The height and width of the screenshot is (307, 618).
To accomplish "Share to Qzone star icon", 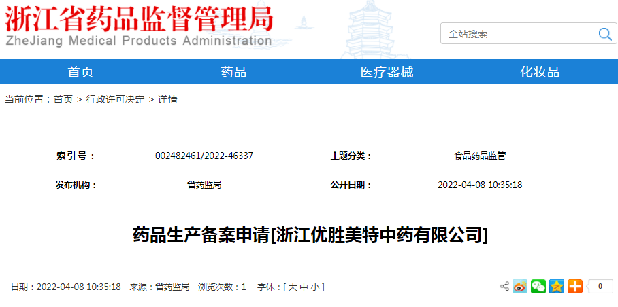I will 557,286.
